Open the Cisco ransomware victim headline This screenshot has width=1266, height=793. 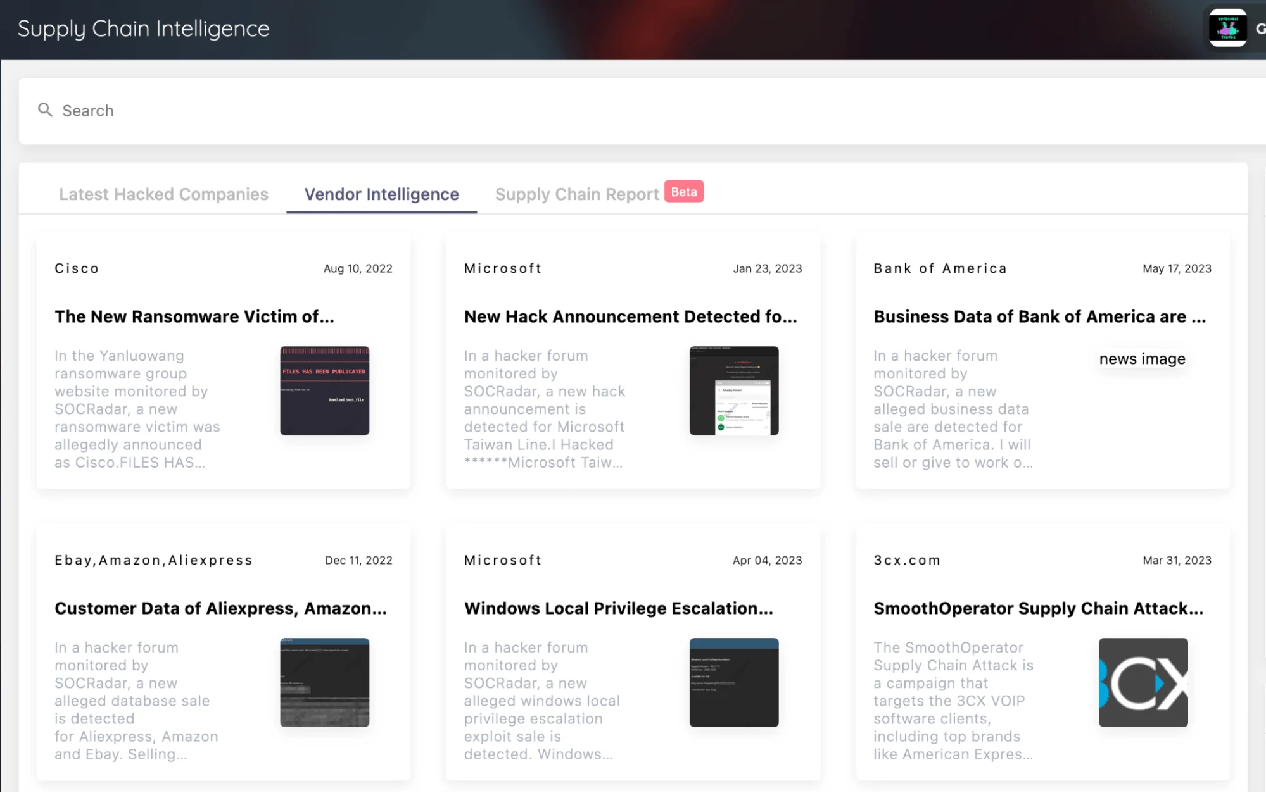coord(194,316)
